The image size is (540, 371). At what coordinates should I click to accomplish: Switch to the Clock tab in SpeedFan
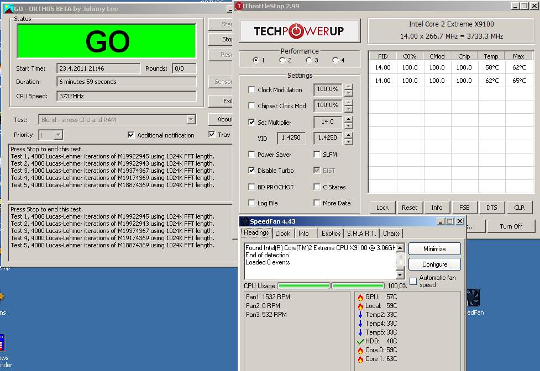[x=283, y=234]
